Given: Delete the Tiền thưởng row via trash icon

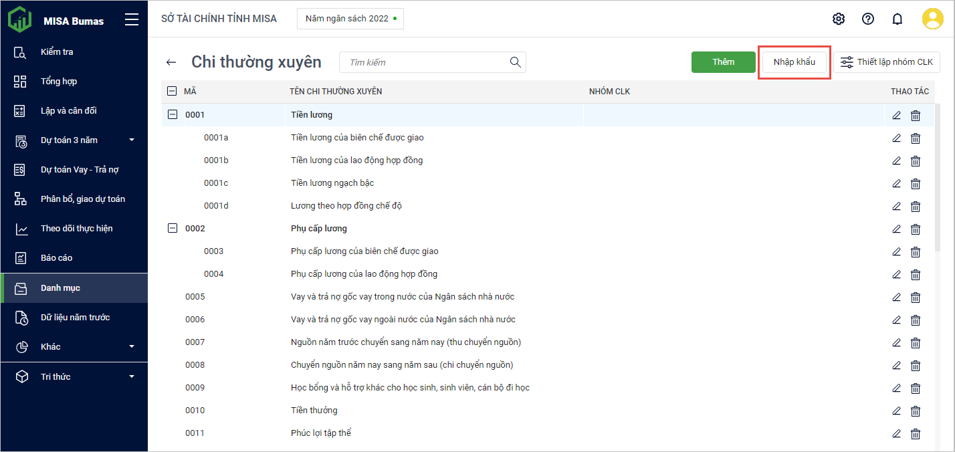Looking at the screenshot, I should tap(916, 411).
